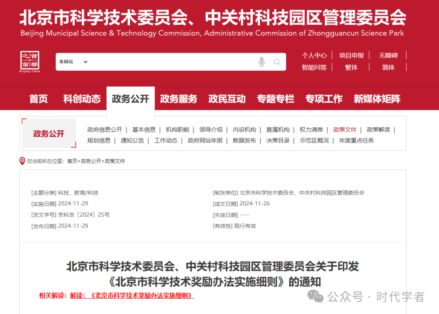The height and width of the screenshot is (314, 439).
Task: Open 通知公告 submenu link
Action: [133, 140]
